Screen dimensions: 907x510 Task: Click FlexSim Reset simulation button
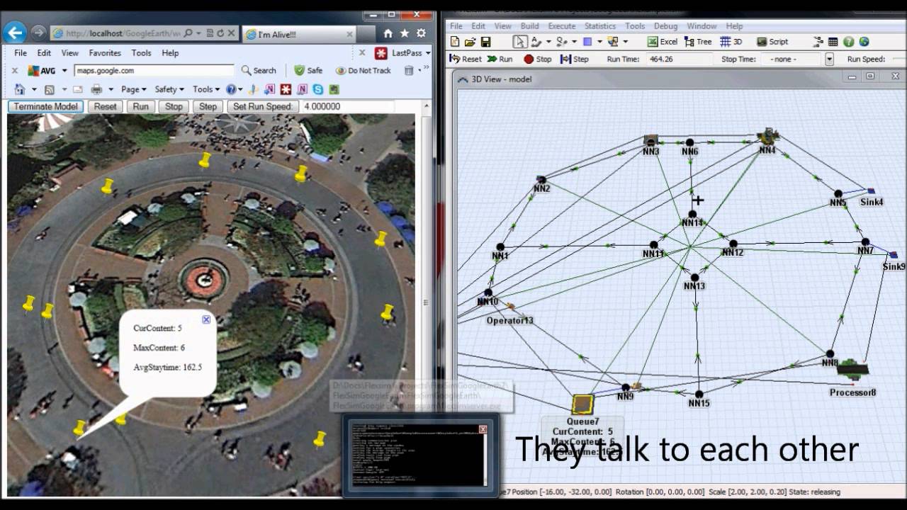coord(466,59)
